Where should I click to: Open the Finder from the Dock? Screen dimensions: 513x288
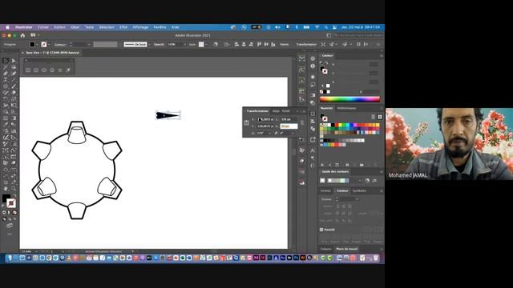[10, 258]
